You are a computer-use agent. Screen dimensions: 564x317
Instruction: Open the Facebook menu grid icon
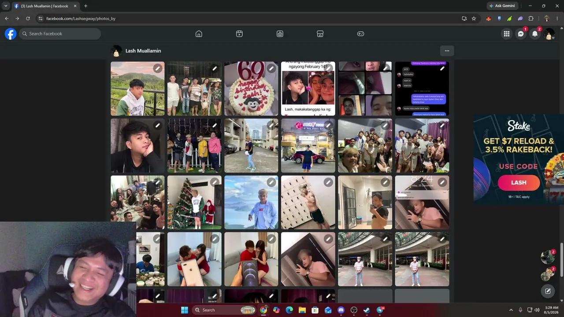(x=507, y=34)
